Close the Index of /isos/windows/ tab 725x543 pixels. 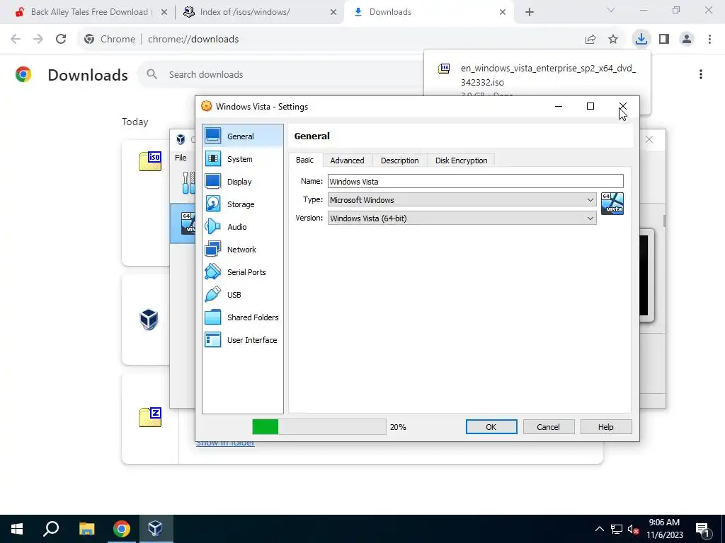[x=333, y=12]
